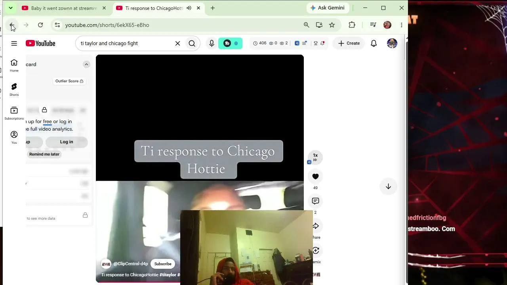
Task: Click Remind me later
Action: click(44, 154)
